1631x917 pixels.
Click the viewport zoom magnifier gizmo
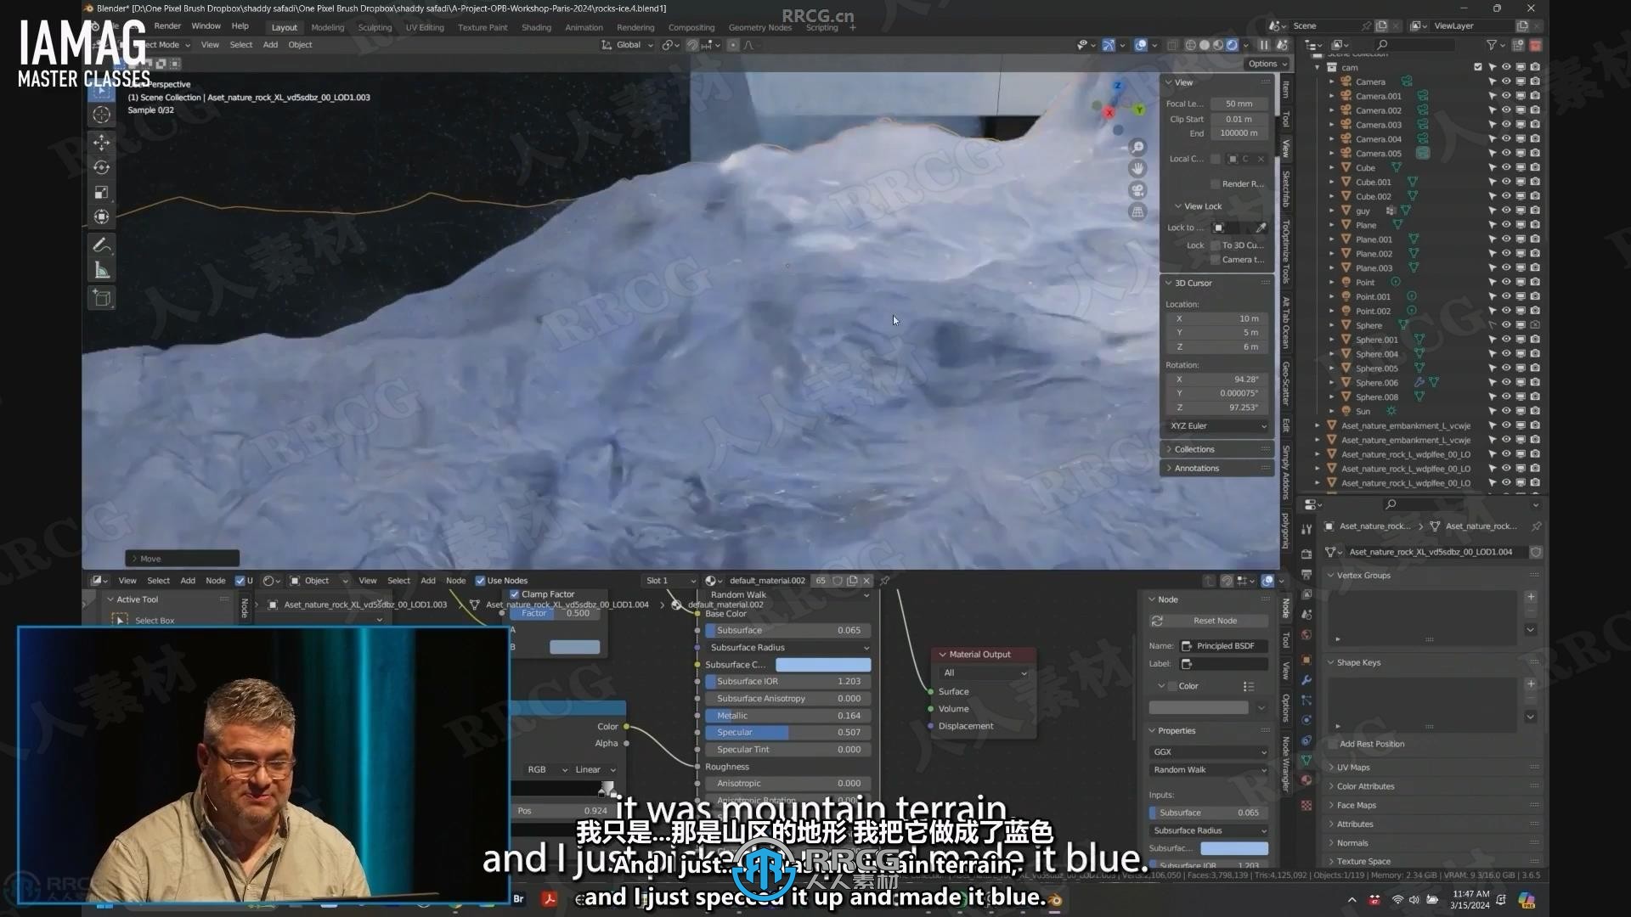coord(1137,148)
